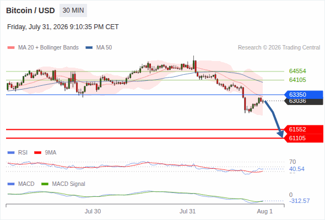Click the 'MACD' legend label
The height and width of the screenshot is (220, 325).
pos(26,184)
